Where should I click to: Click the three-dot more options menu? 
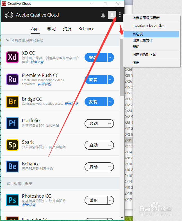click(120, 15)
